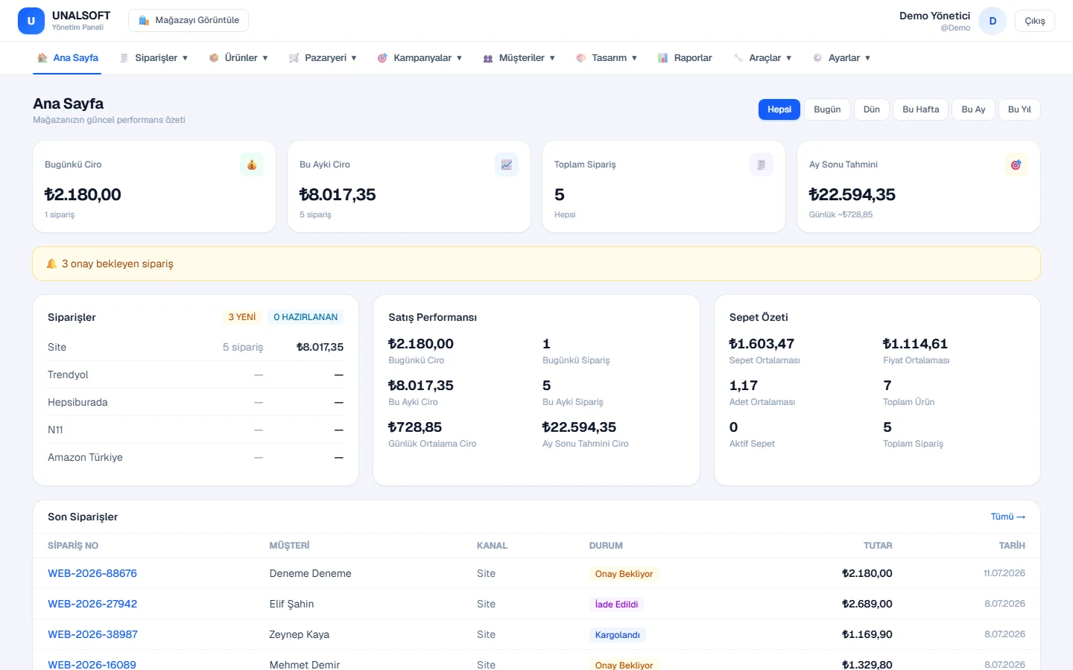Select the Dün date filter
1073x670 pixels.
[x=872, y=109]
